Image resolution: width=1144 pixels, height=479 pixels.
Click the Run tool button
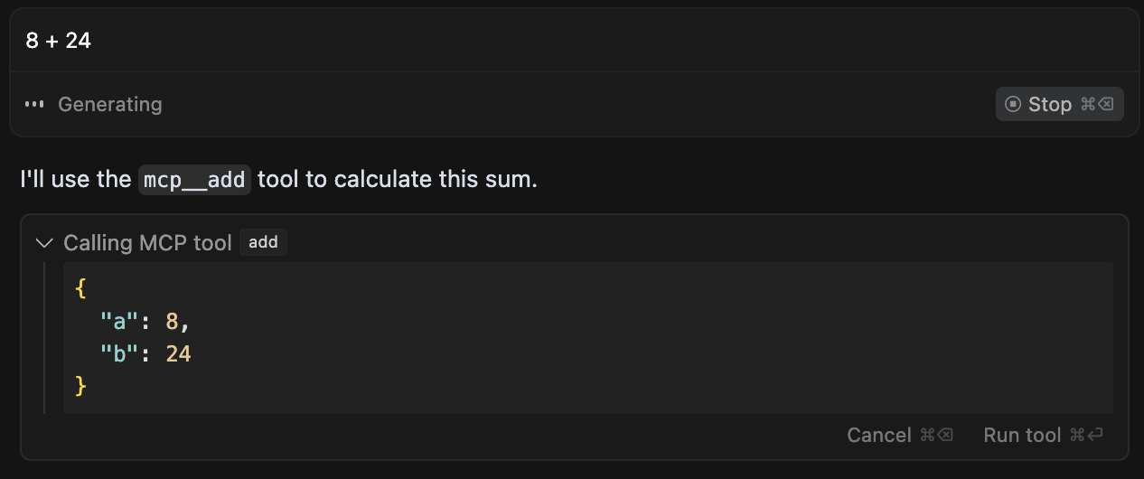pos(1044,435)
